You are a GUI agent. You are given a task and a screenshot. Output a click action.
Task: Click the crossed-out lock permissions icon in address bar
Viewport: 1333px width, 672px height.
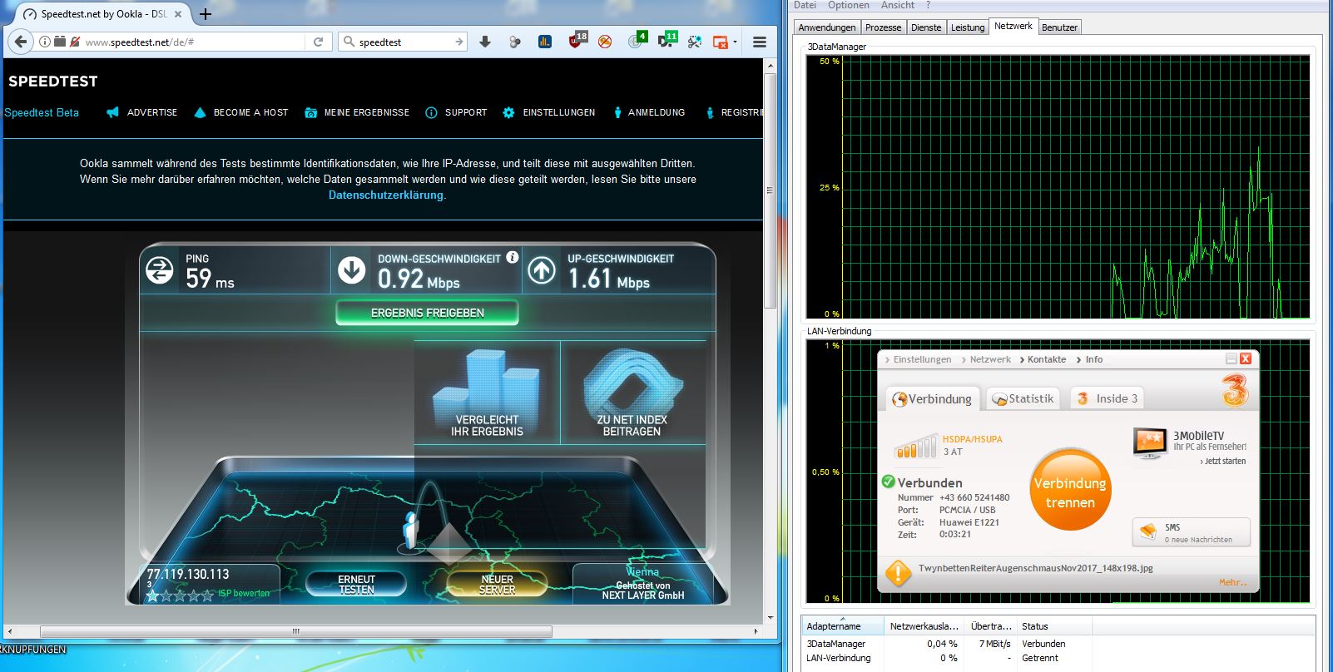pos(75,42)
